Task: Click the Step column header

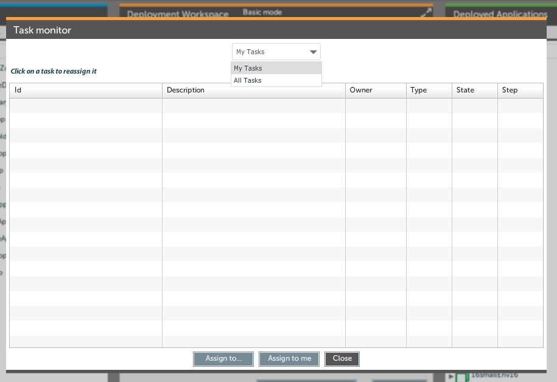Action: [520, 90]
